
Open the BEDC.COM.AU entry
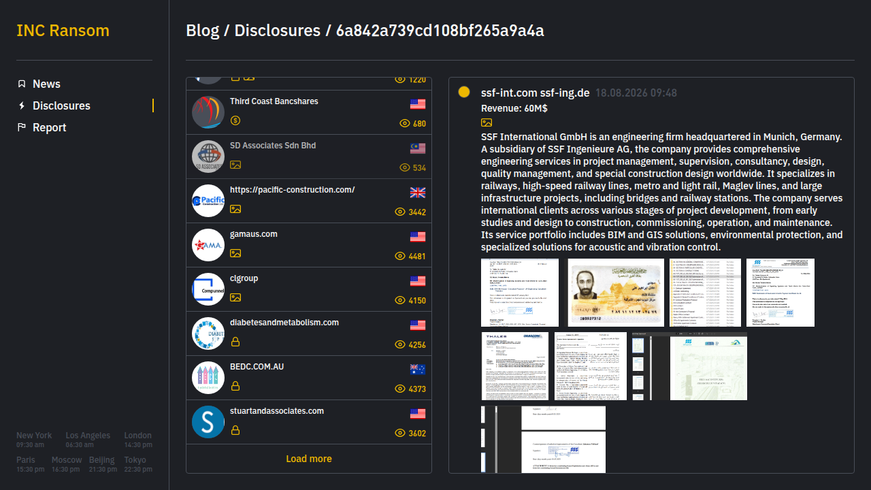click(x=309, y=378)
